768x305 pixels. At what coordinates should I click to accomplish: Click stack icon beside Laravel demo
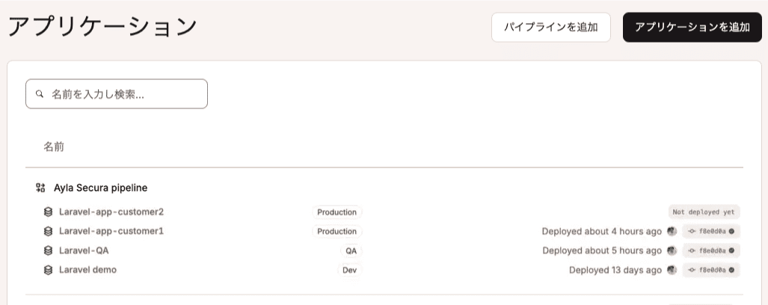48,270
